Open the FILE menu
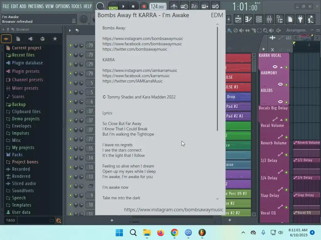 (x=6, y=6)
